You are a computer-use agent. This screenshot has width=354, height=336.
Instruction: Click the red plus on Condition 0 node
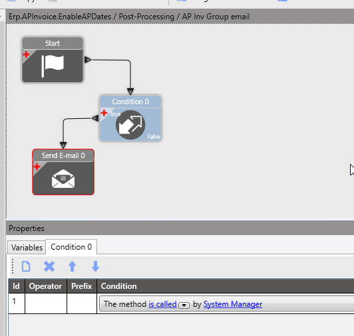pos(104,113)
